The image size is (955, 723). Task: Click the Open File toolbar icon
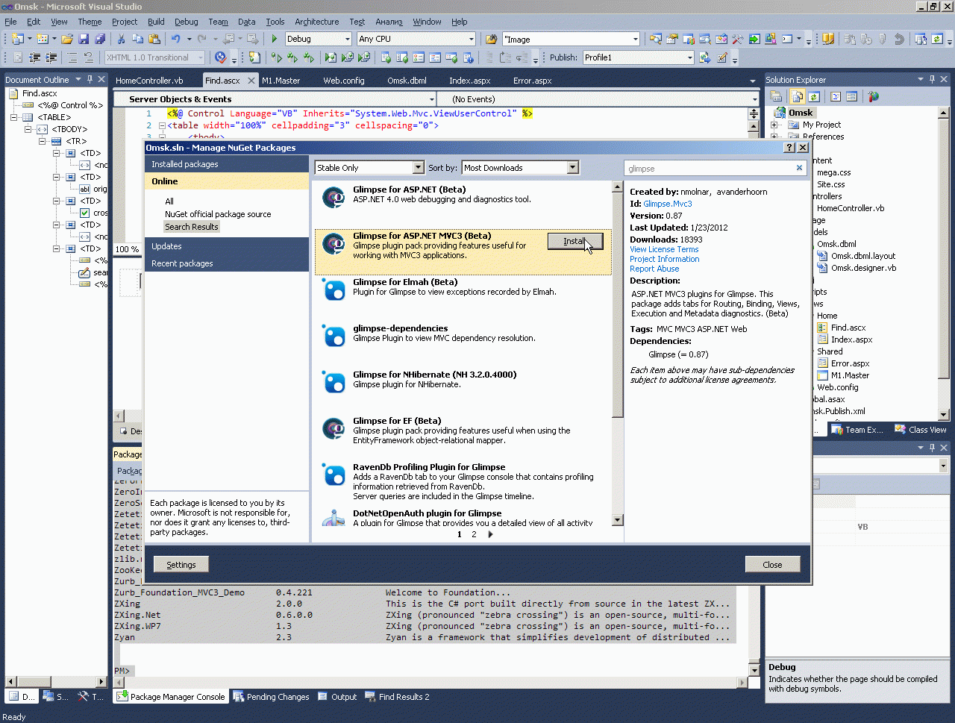pyautogui.click(x=67, y=39)
